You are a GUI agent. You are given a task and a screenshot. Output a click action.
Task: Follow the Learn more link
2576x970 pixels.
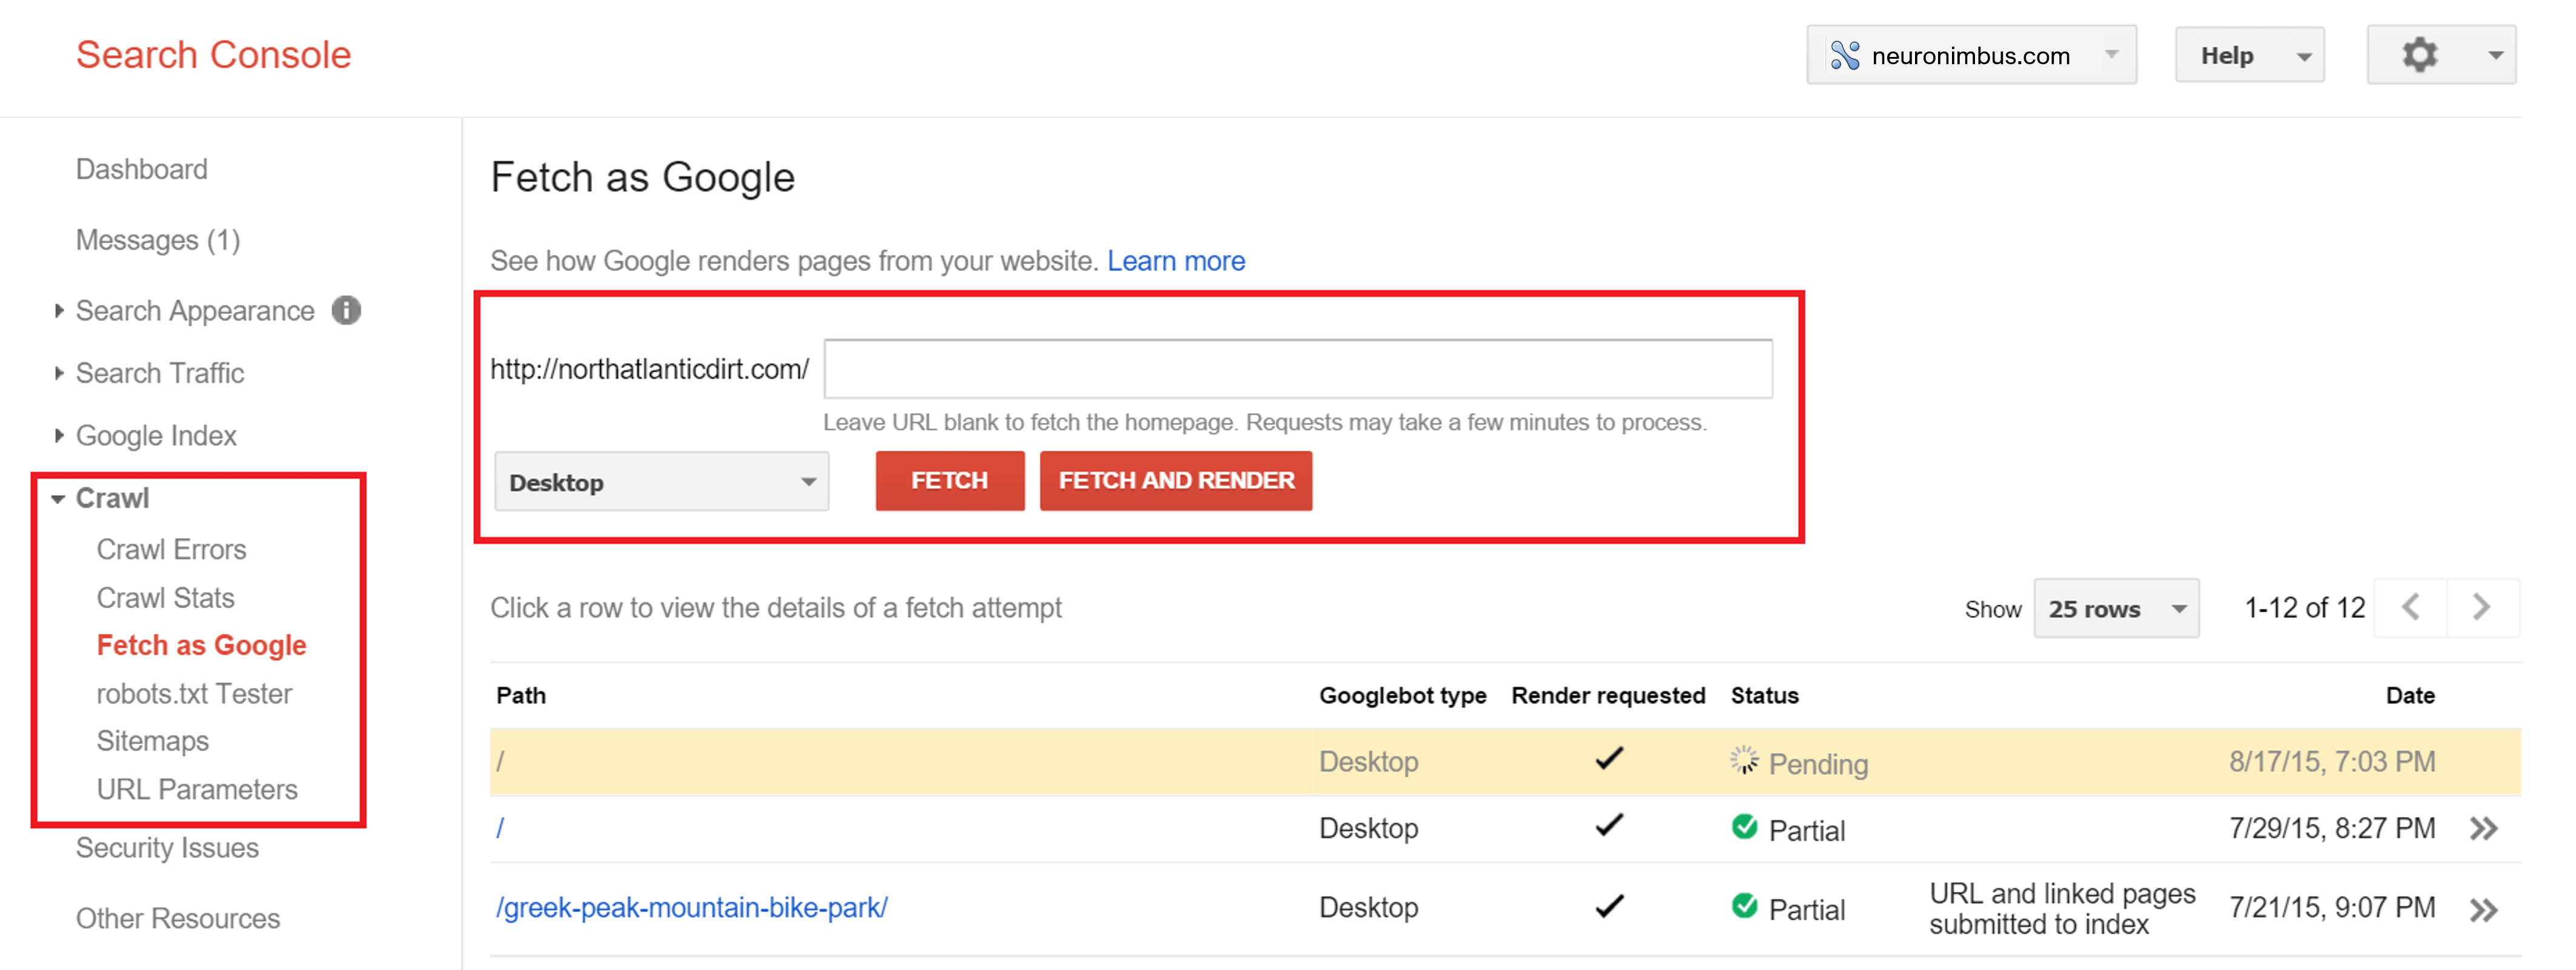(1176, 261)
